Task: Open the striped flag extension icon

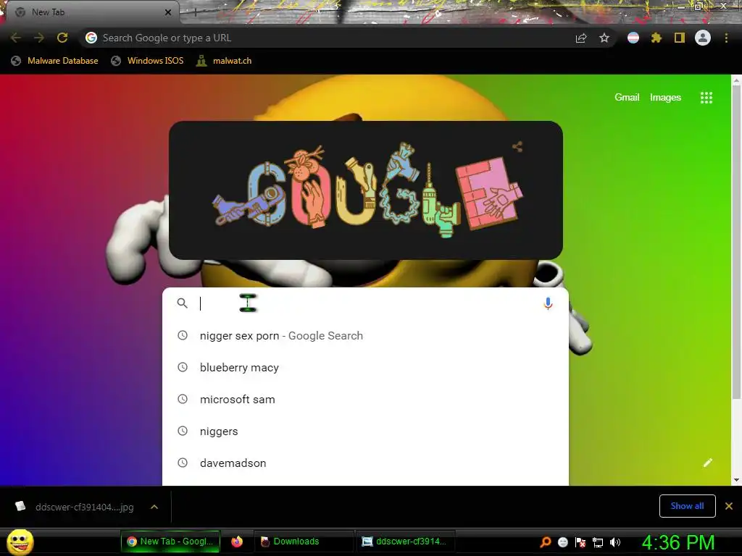Action: (x=633, y=38)
